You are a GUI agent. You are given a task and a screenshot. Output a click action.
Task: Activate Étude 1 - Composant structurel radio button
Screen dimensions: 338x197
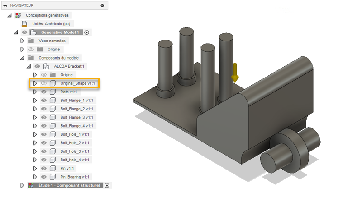pos(107,185)
